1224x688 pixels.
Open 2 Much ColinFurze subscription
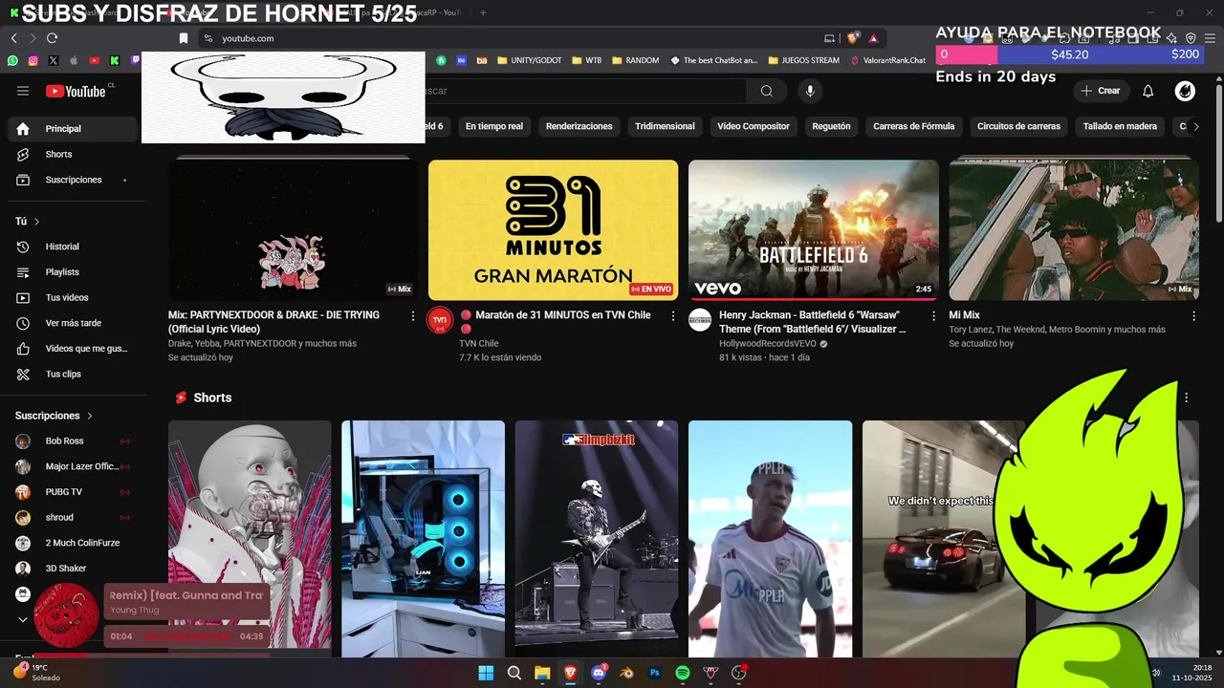74,543
